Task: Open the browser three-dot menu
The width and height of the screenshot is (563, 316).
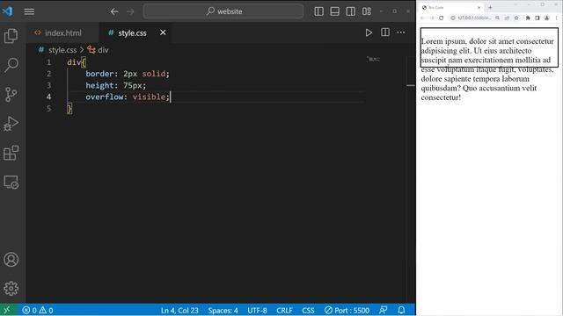Action: [556, 18]
